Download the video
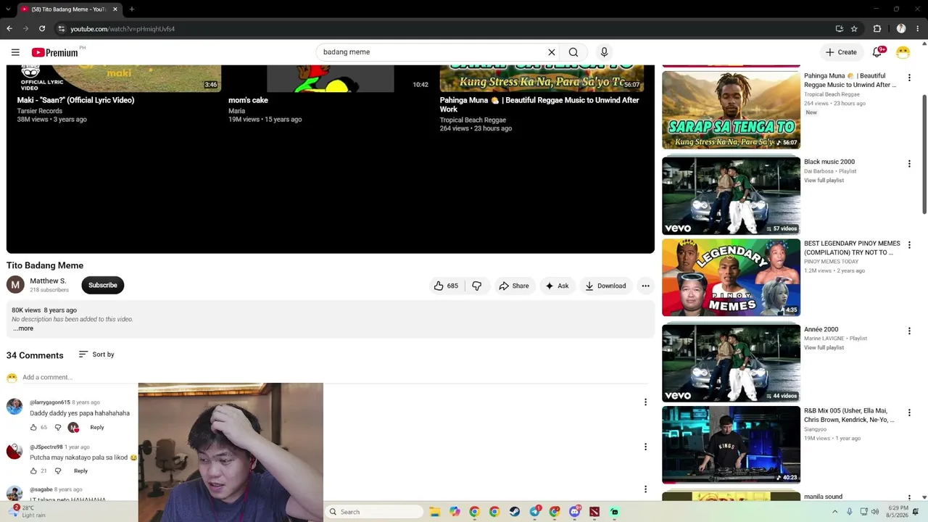 click(605, 286)
